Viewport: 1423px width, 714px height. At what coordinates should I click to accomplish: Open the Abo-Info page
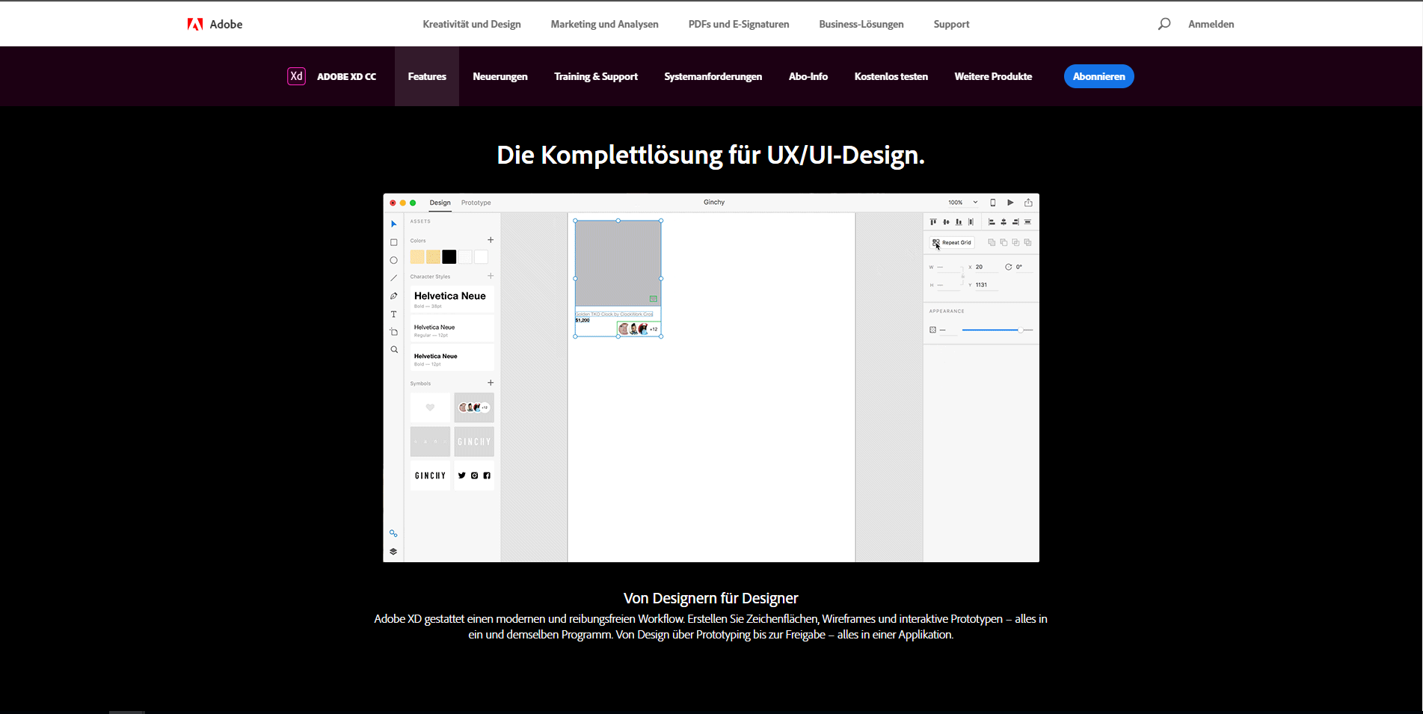point(808,76)
